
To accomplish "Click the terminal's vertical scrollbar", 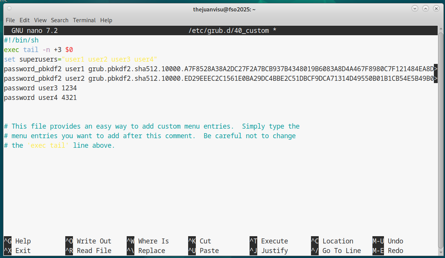I will (441, 134).
